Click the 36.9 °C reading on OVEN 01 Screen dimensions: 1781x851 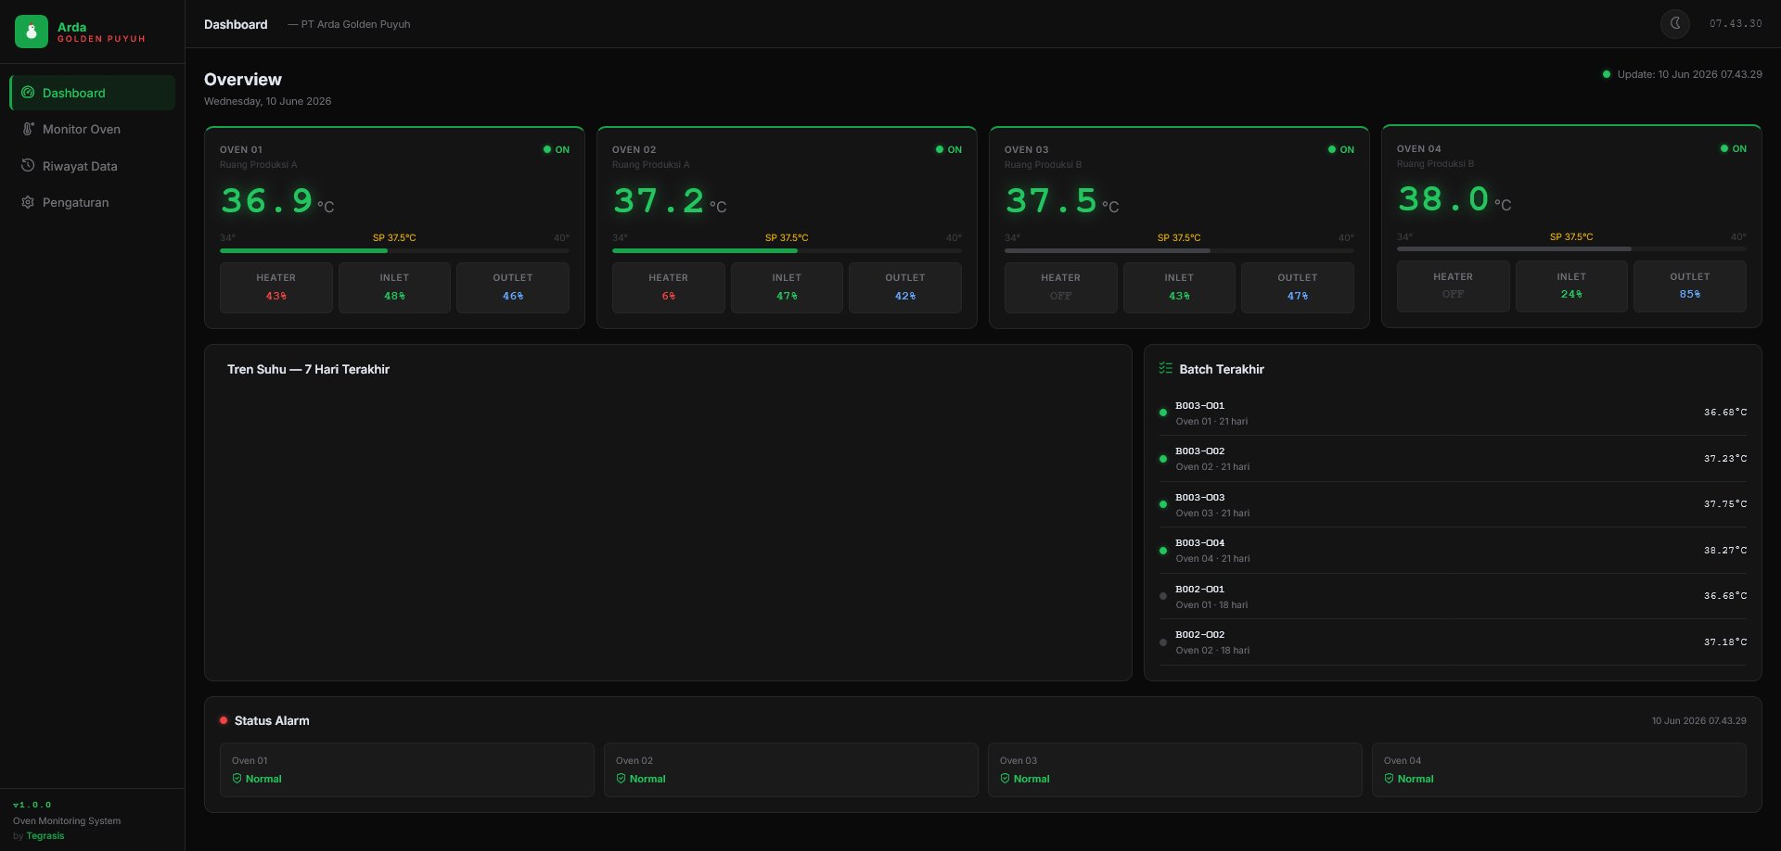277,201
